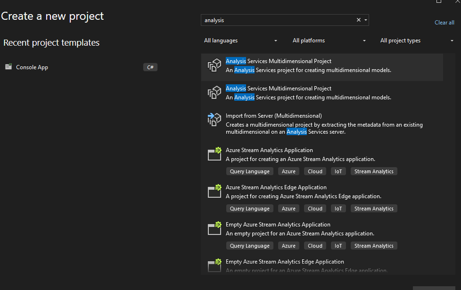Select the second Analysis Services Multidimensional Project title
The image size is (461, 290).
pos(279,89)
